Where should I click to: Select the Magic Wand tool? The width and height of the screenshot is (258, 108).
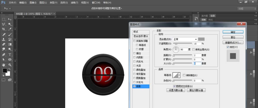(x=10, y=24)
